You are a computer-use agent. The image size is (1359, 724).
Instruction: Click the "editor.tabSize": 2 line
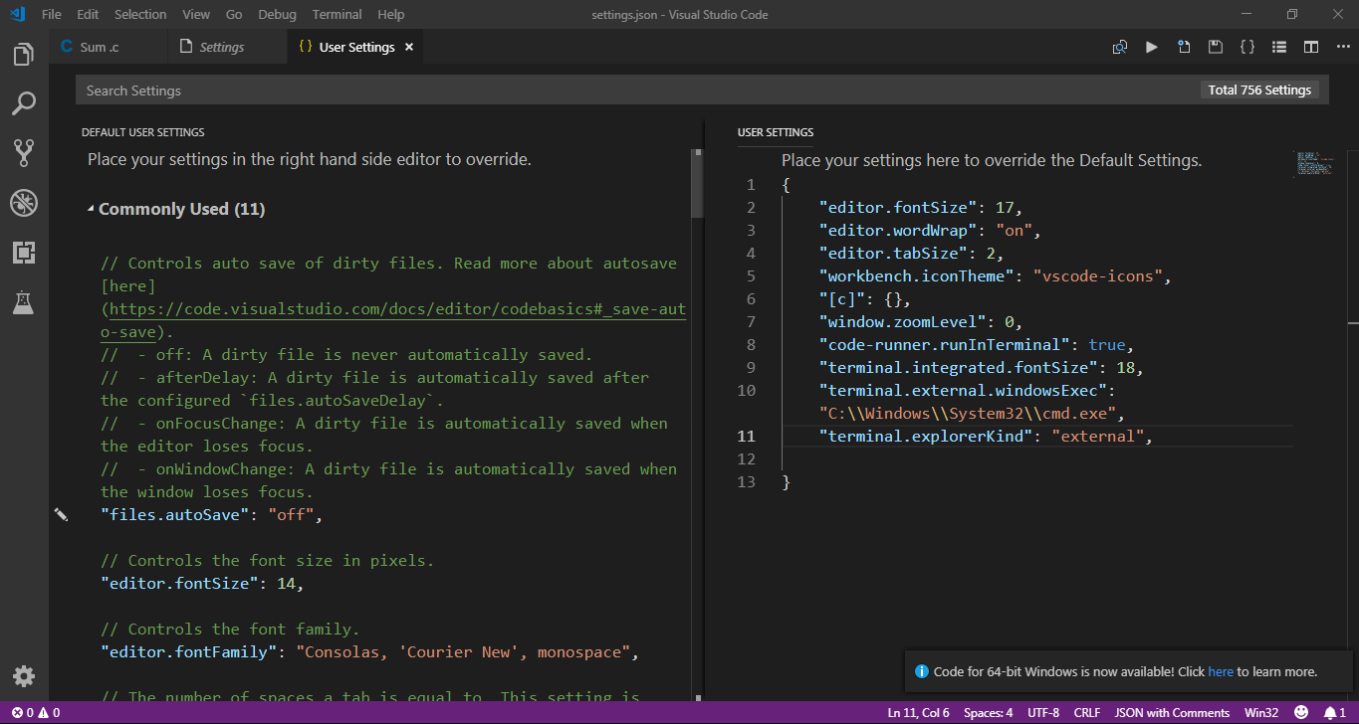coord(911,253)
